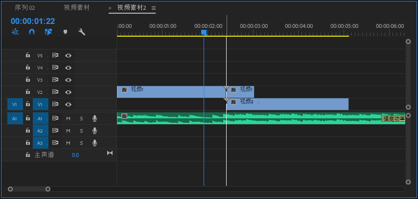The width and height of the screenshot is (418, 199).
Task: Solo track A1 with S button
Action: [x=82, y=118]
